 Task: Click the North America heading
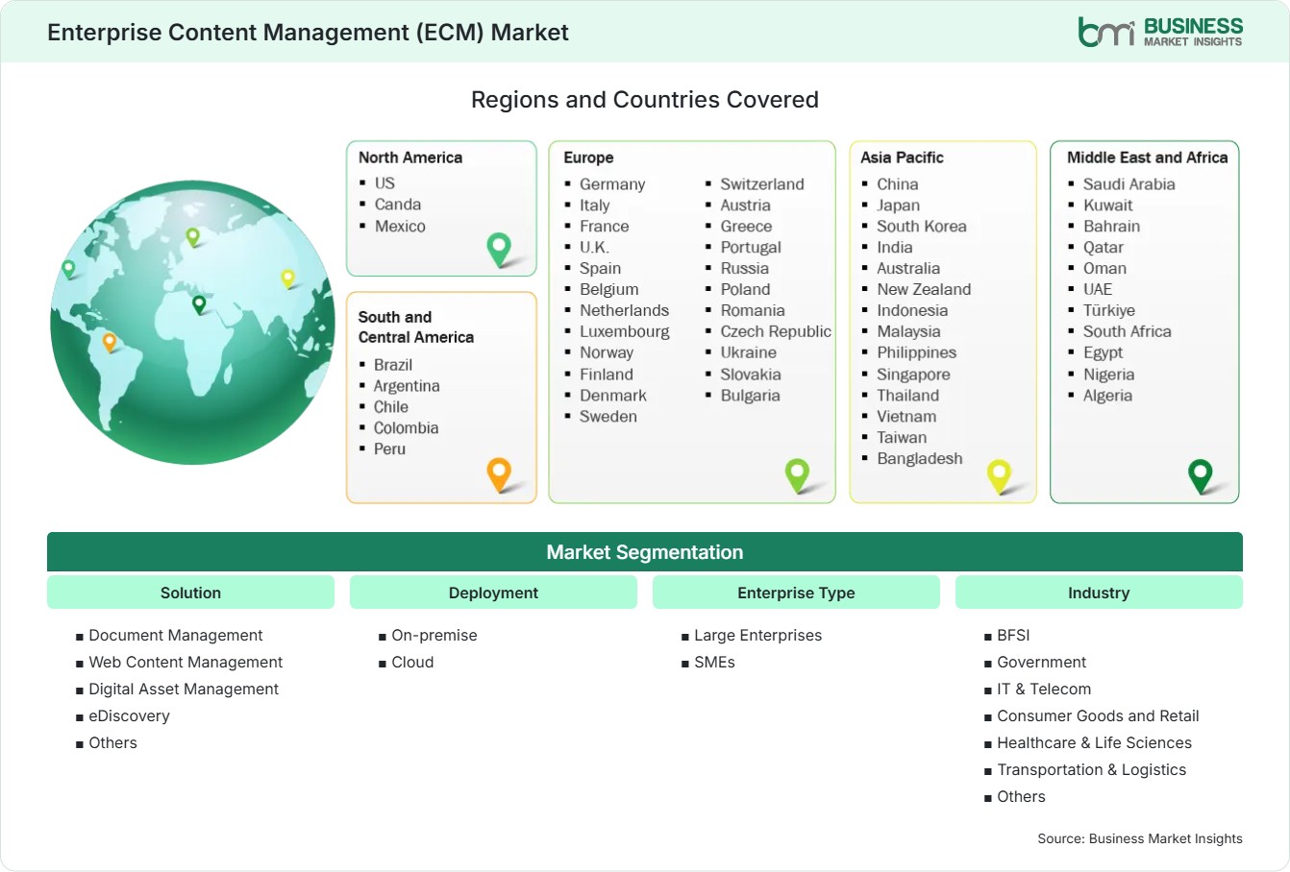point(410,157)
